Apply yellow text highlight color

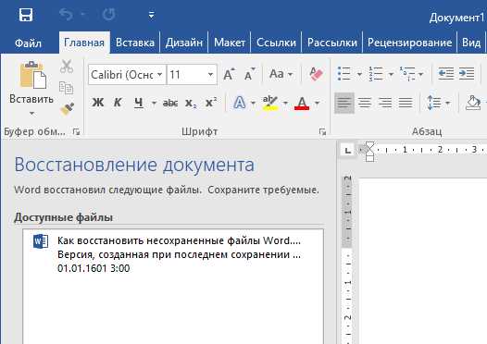pyautogui.click(x=270, y=103)
